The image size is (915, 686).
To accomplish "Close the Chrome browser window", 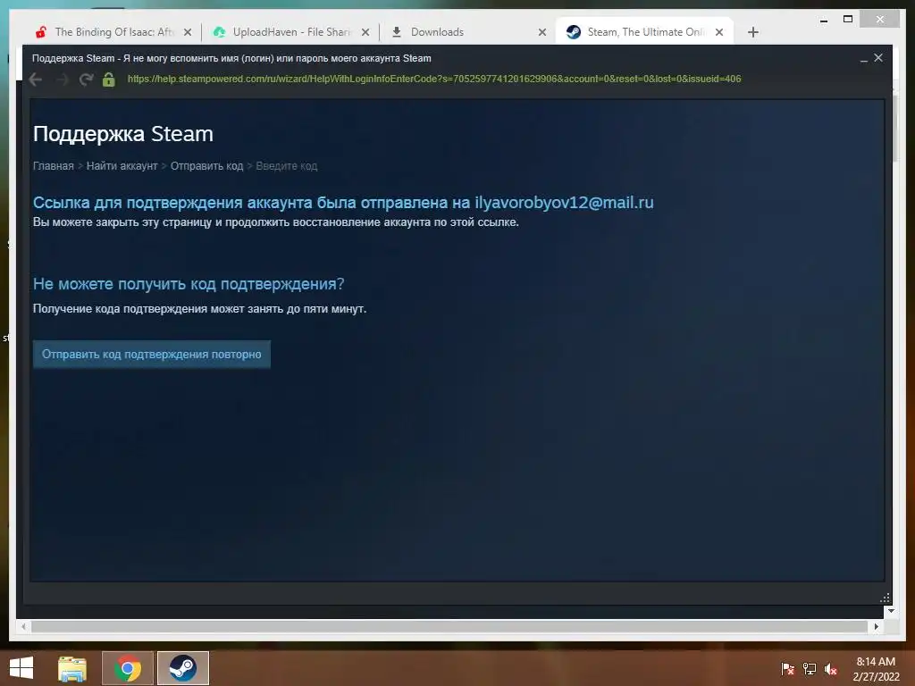I will (880, 20).
